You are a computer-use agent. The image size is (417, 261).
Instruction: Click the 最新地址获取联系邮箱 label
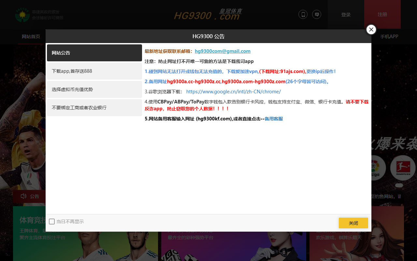pyautogui.click(x=169, y=51)
